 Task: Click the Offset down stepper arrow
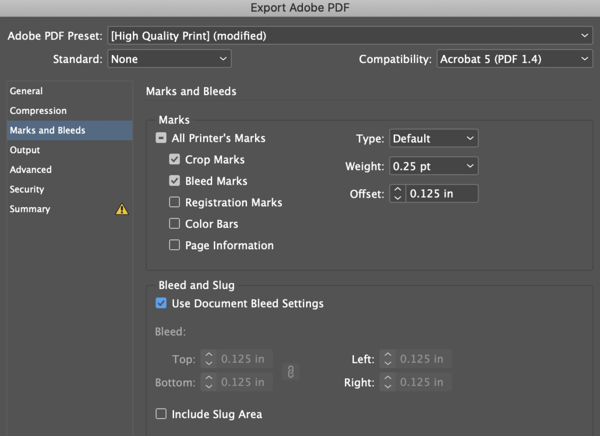click(397, 197)
